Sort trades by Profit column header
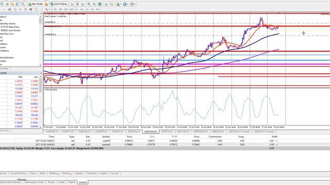Screen dimensions: 330x185 pyautogui.click(x=274, y=137)
